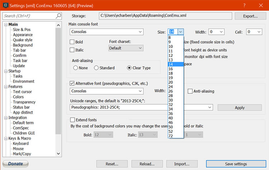
Task: Click the Import... button
Action: (x=182, y=164)
